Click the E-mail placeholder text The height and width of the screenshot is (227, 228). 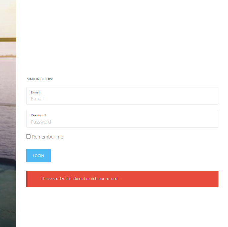[37, 99]
